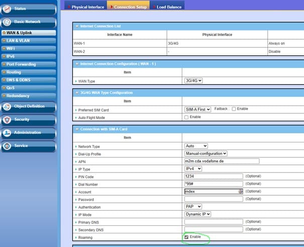
Task: Click the Interface Name column header
Action: [x=120, y=35]
